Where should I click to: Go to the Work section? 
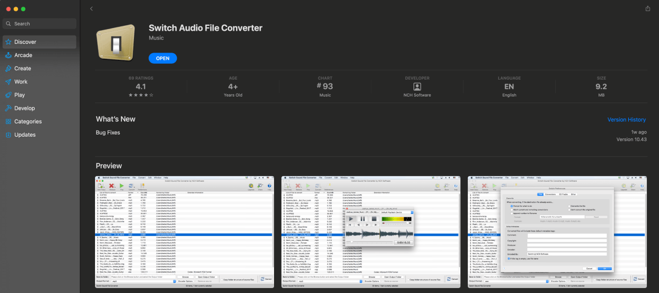tap(40, 82)
